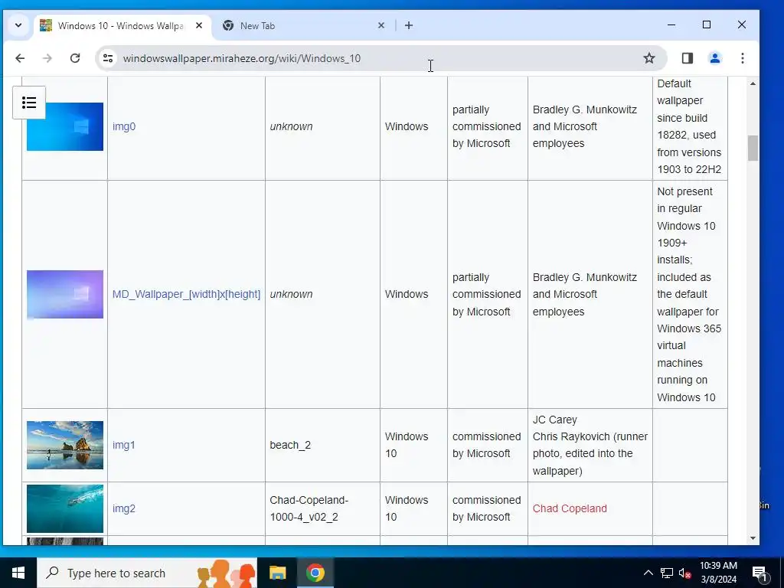Show hidden system tray icons
The width and height of the screenshot is (784, 588).
click(648, 573)
